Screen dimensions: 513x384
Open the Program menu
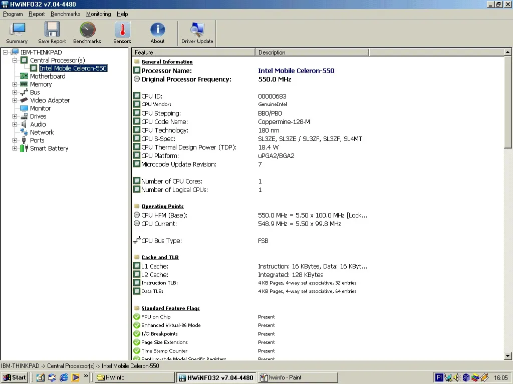pos(13,14)
